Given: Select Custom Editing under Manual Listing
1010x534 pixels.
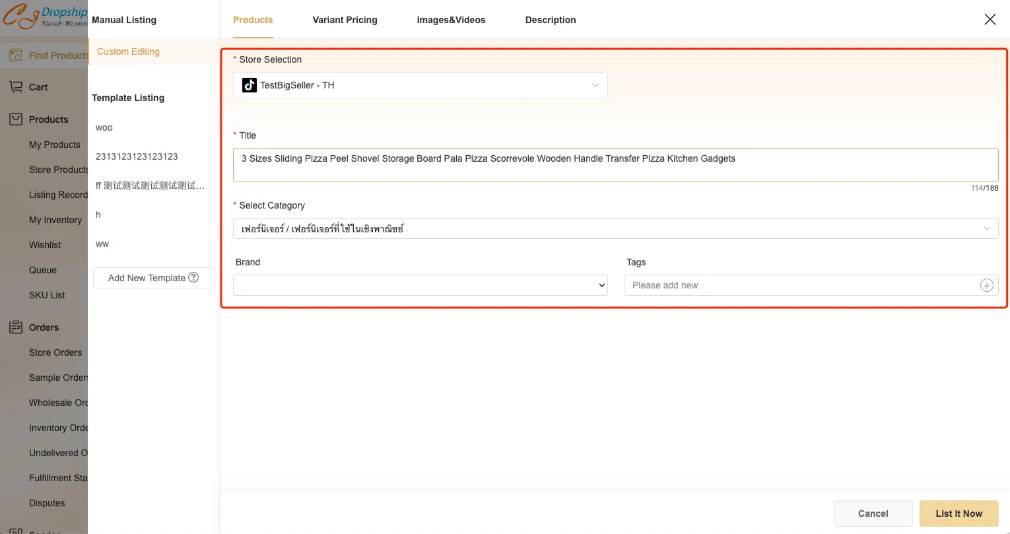Looking at the screenshot, I should point(128,51).
